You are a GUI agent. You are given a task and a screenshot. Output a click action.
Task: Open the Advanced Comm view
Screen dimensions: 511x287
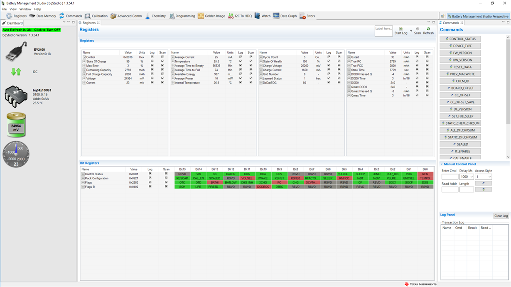tap(126, 16)
